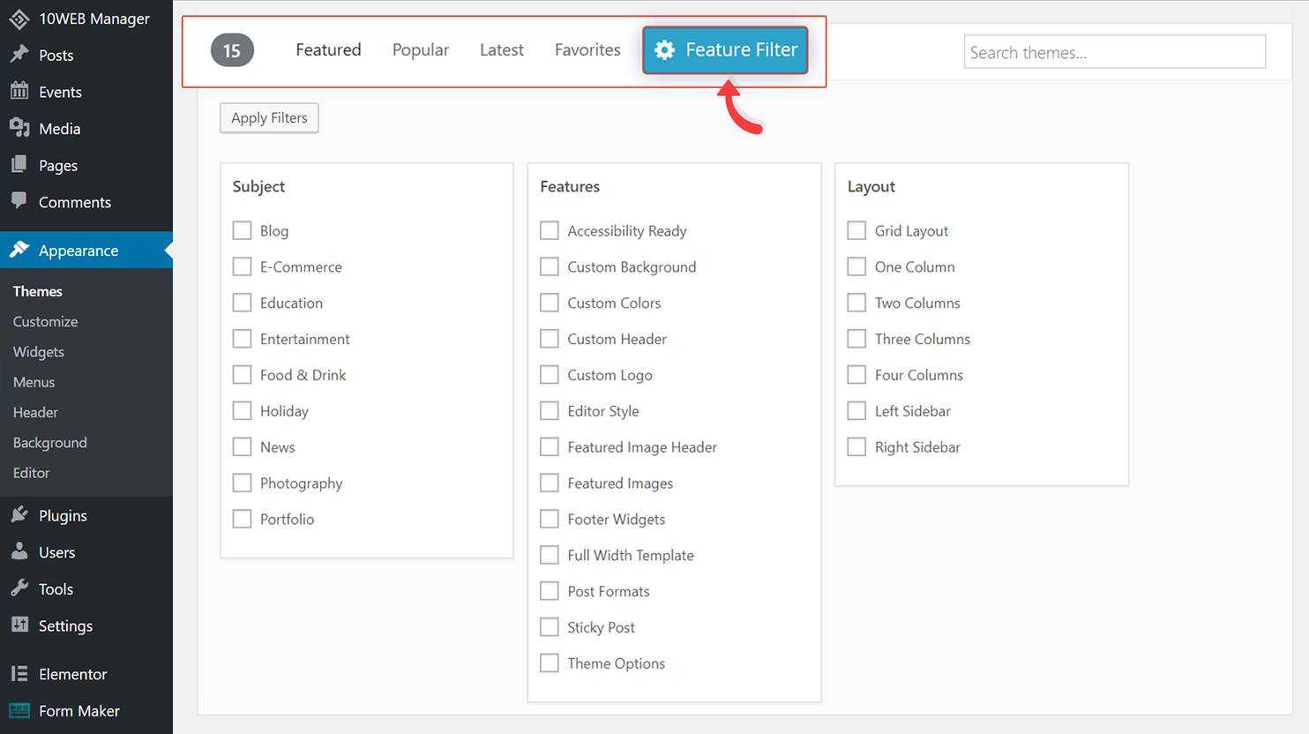This screenshot has height=734, width=1309.
Task: Click the 10WEB Manager diamond icon
Action: (19, 19)
